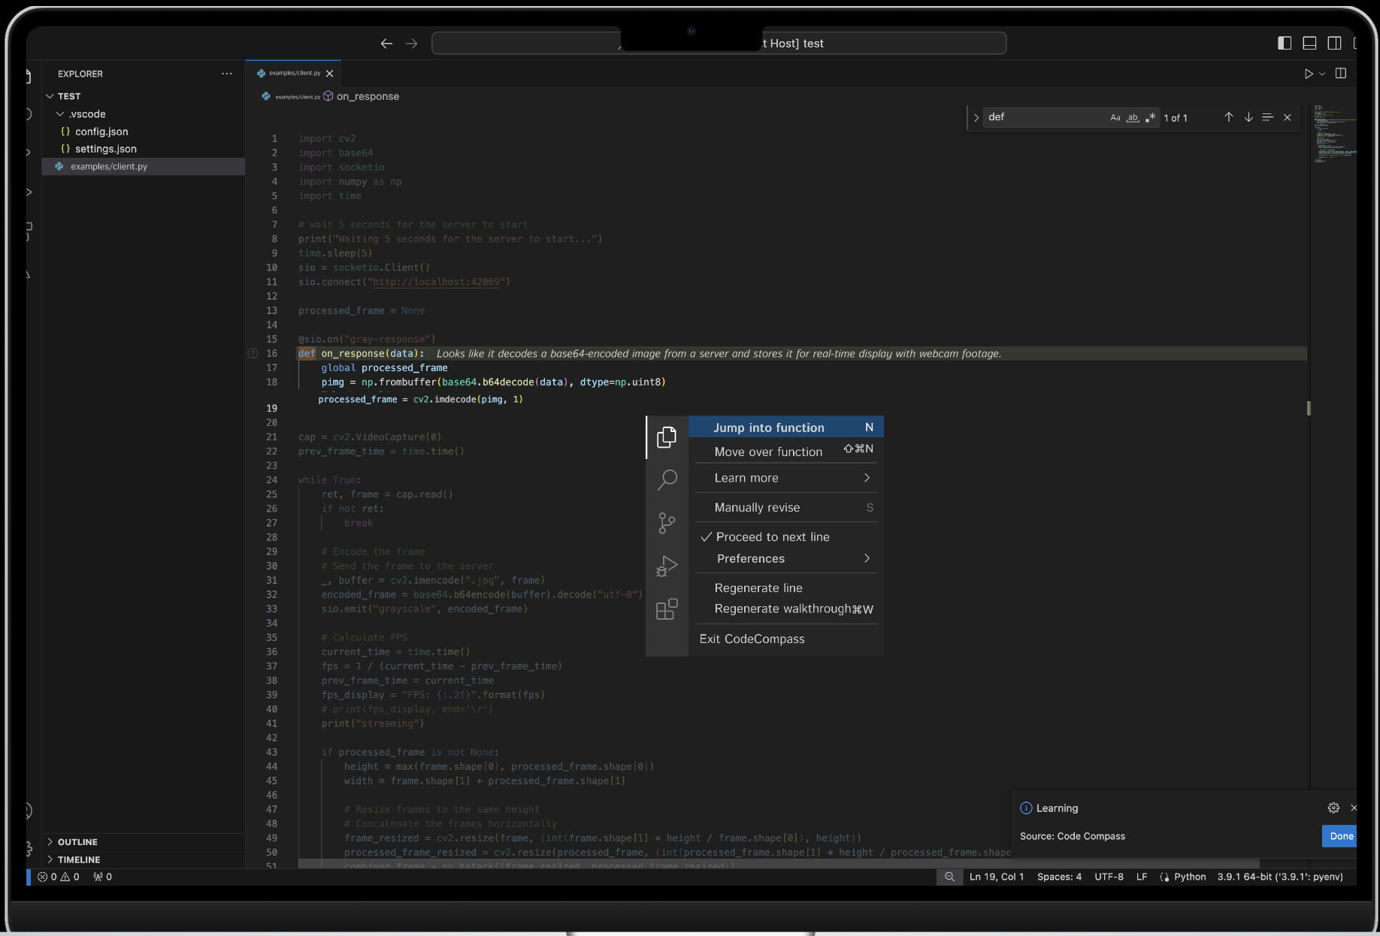Expand the TIMELINE section

click(x=79, y=859)
